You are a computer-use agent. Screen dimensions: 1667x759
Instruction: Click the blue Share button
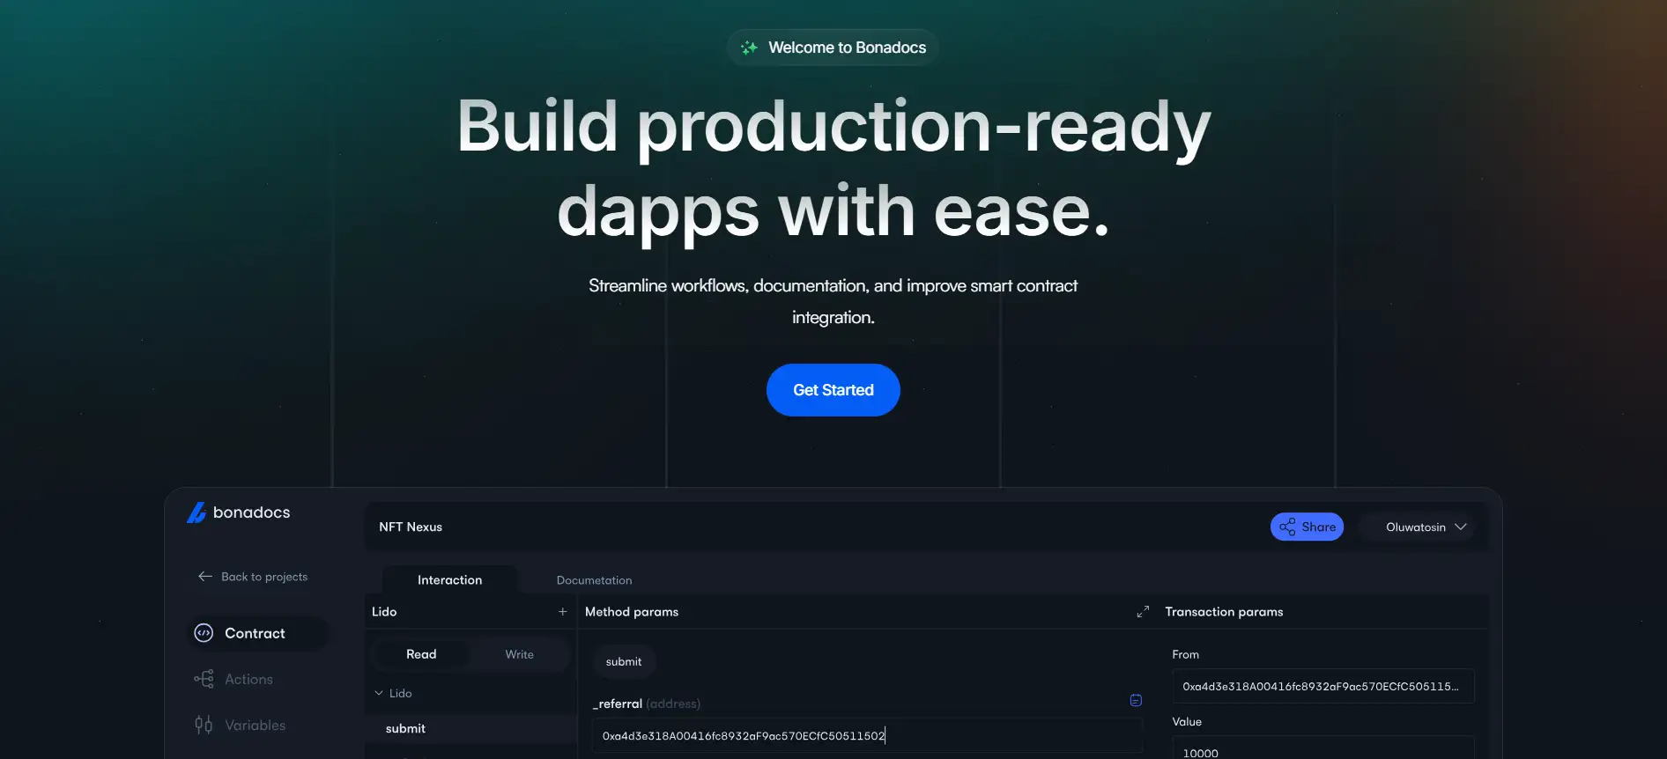tap(1307, 527)
